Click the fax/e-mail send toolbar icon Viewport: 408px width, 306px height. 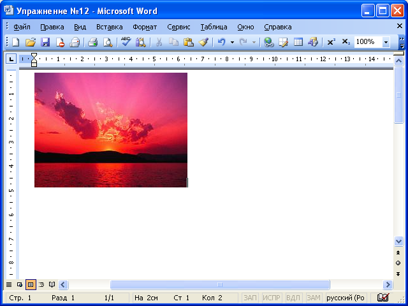pyautogui.click(x=75, y=42)
